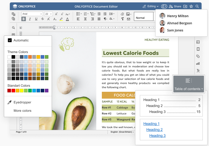Expand the Table of contents dropdown
This screenshot has width=209, height=146.
(x=189, y=89)
